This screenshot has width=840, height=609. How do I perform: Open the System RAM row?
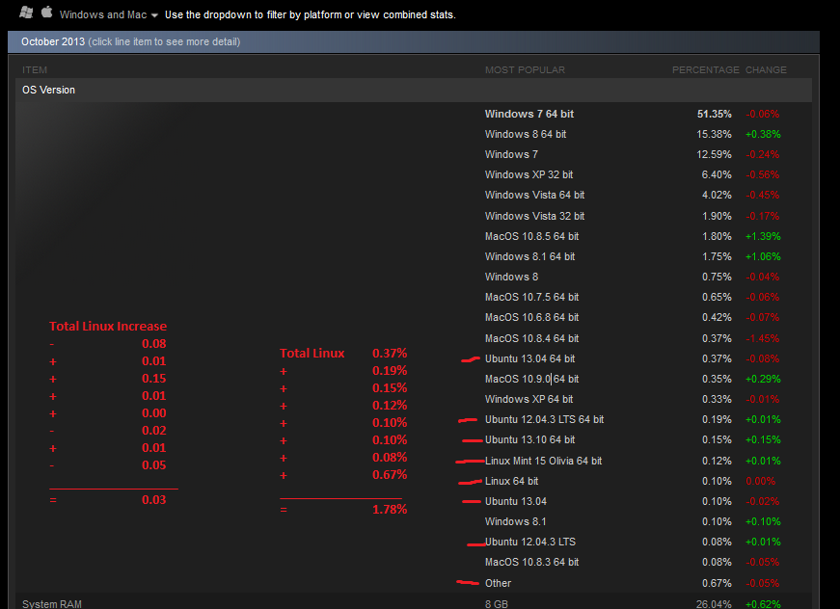point(413,603)
